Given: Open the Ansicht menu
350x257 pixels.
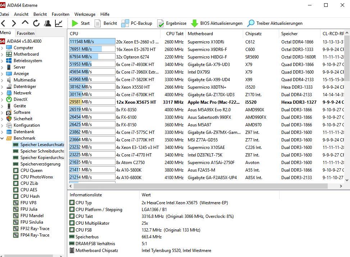Looking at the screenshot, I should (x=21, y=14).
